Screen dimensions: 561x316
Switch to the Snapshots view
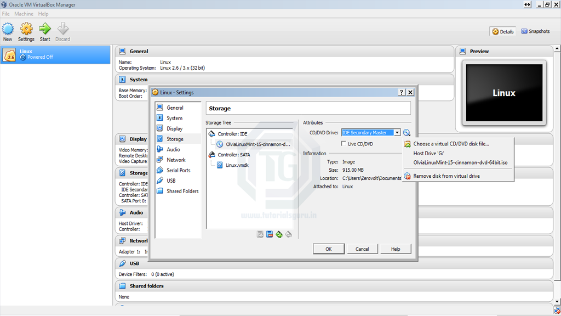tap(535, 31)
